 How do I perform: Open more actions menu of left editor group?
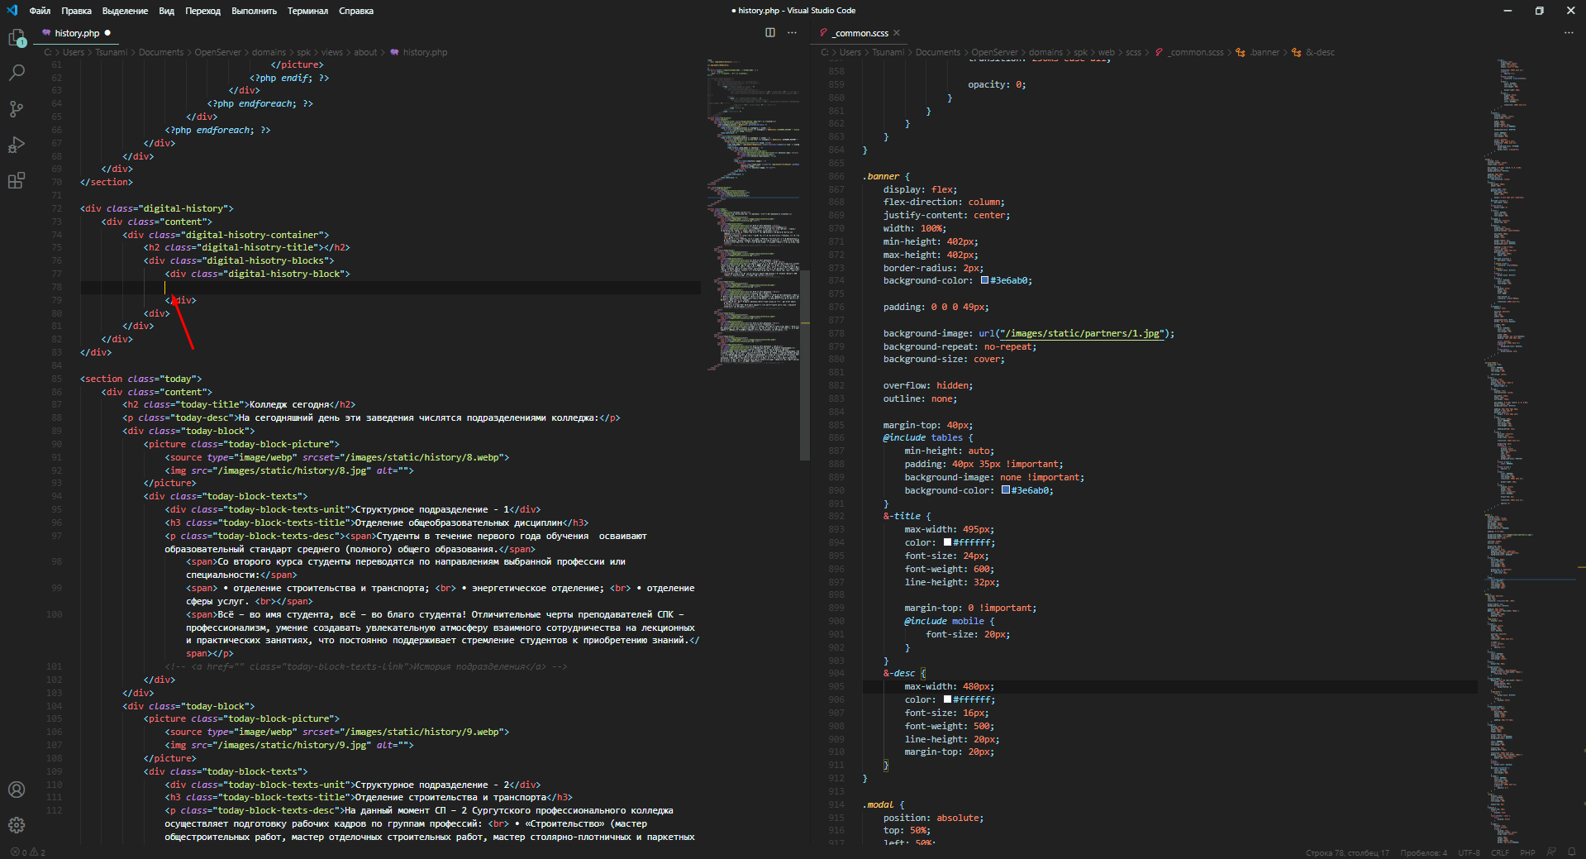coord(792,32)
